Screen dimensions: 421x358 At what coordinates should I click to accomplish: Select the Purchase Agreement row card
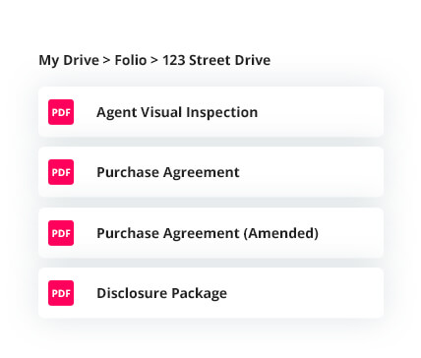[x=210, y=172]
